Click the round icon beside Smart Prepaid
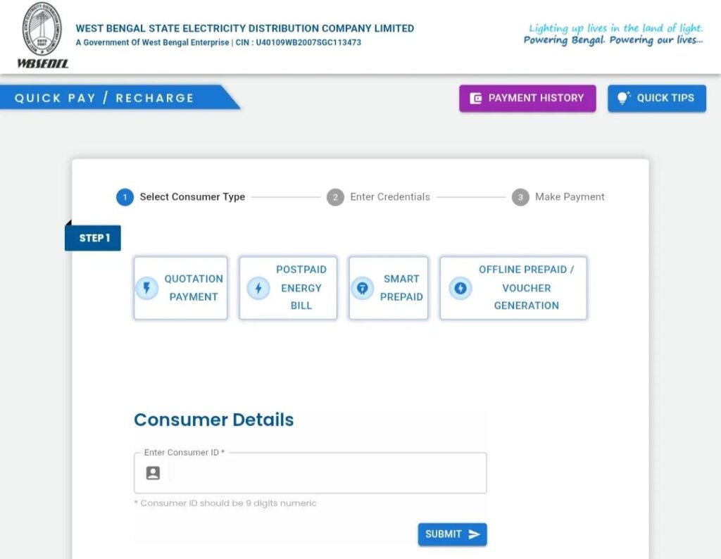Screen dimensions: 721x559 click(363, 288)
